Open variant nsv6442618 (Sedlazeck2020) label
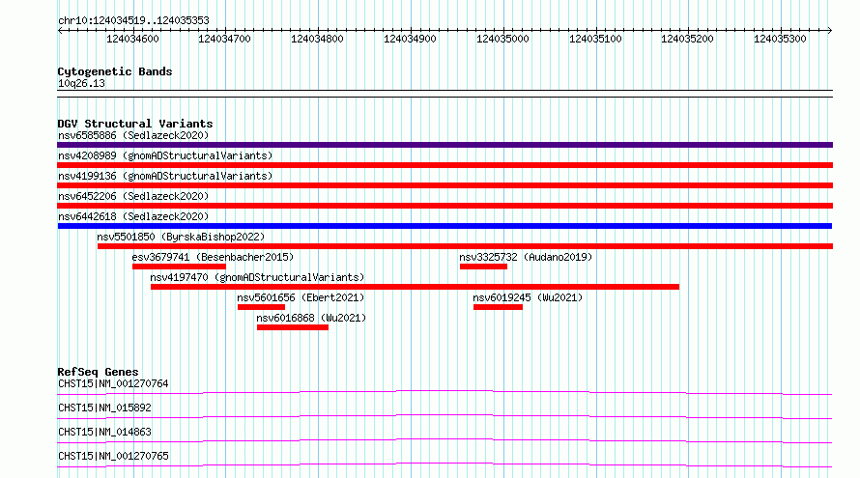The image size is (860, 478). coord(133,216)
